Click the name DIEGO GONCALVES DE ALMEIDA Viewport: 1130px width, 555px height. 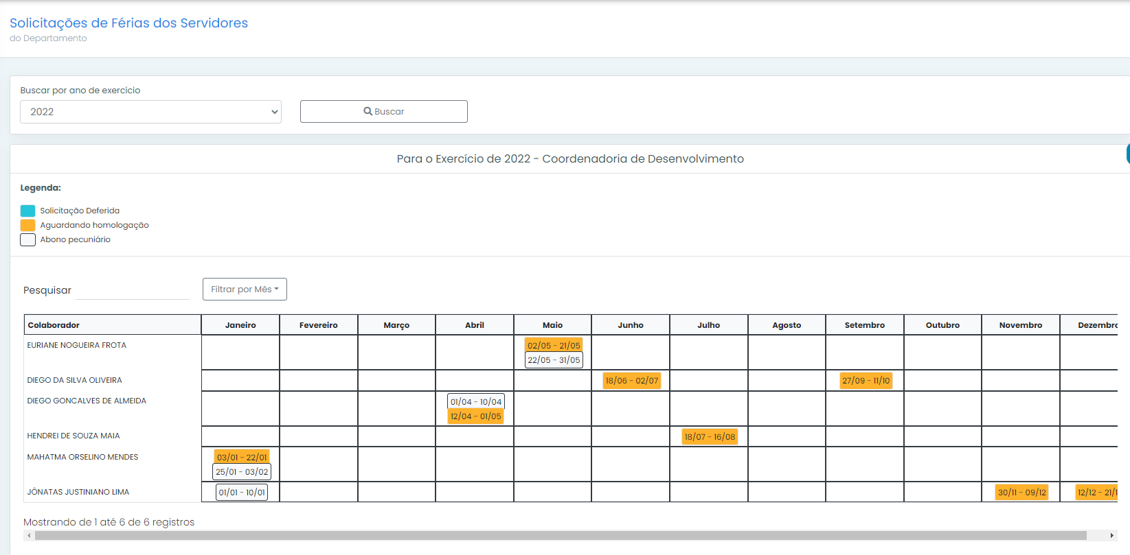click(x=87, y=401)
